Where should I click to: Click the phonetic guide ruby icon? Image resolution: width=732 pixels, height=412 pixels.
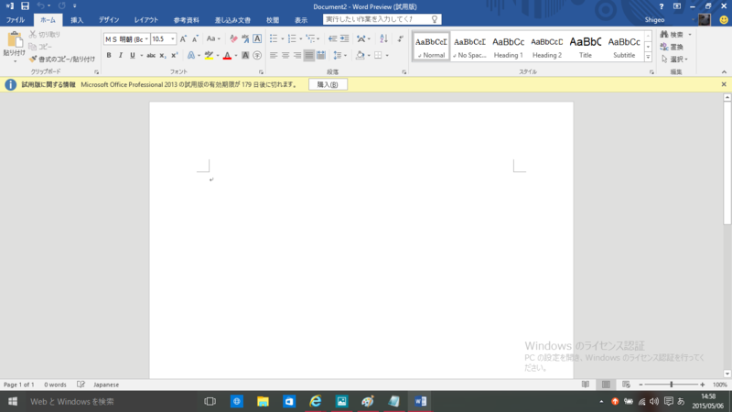point(245,38)
